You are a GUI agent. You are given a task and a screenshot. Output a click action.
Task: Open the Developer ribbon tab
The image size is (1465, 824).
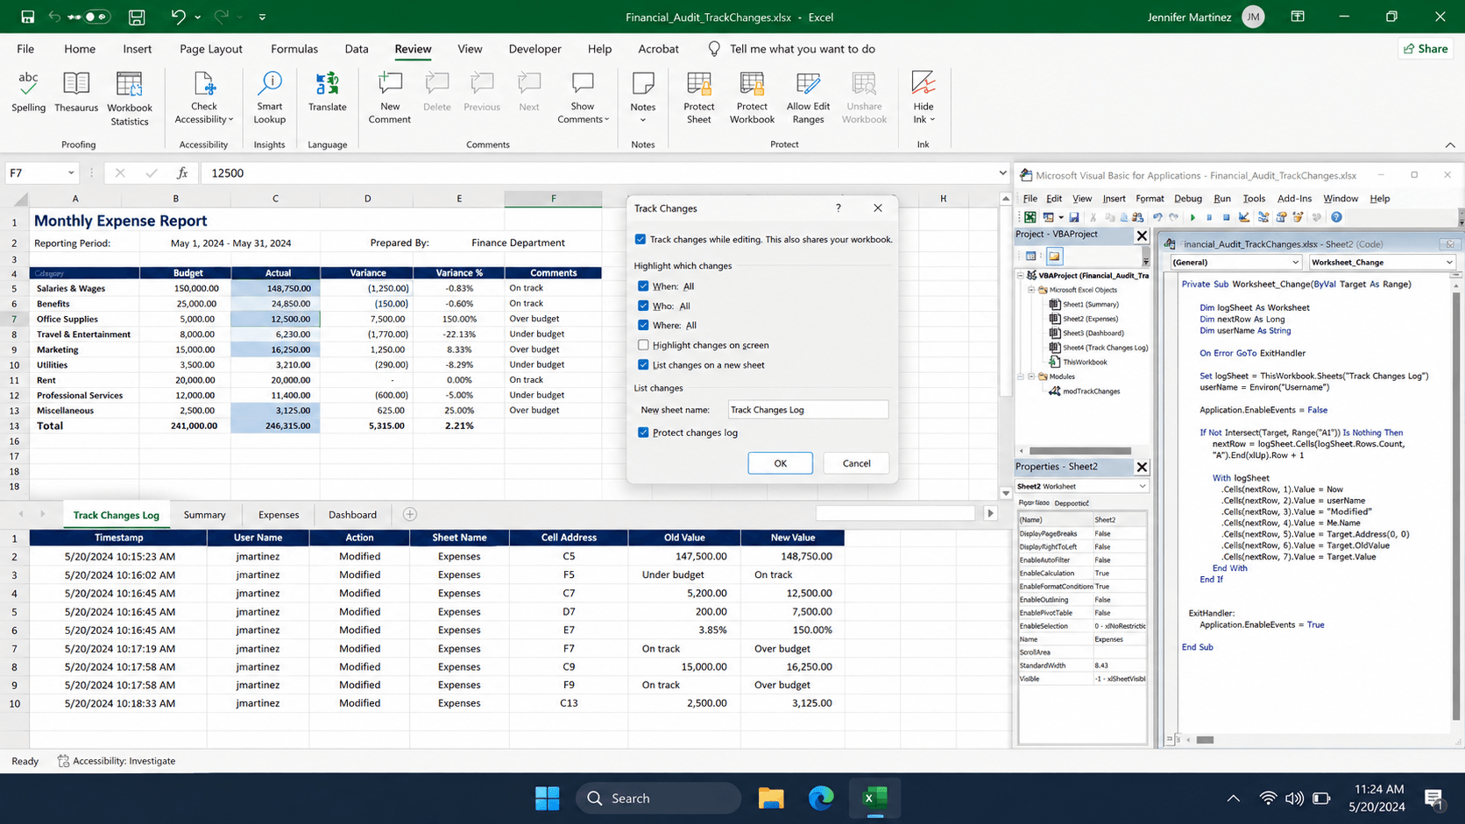pos(534,49)
